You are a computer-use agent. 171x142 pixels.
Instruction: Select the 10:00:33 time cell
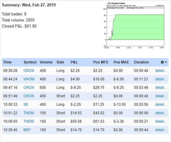pos(10,105)
